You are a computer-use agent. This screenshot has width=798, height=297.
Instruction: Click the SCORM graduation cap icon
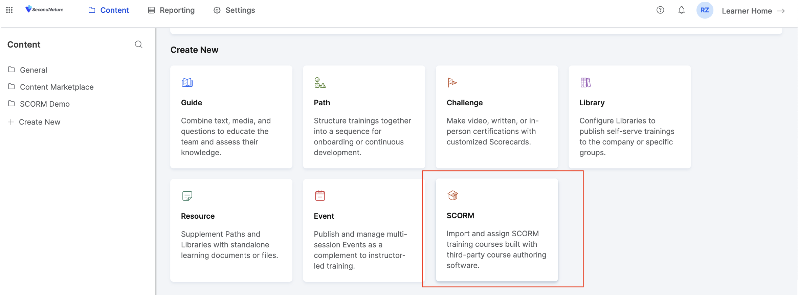coord(452,195)
